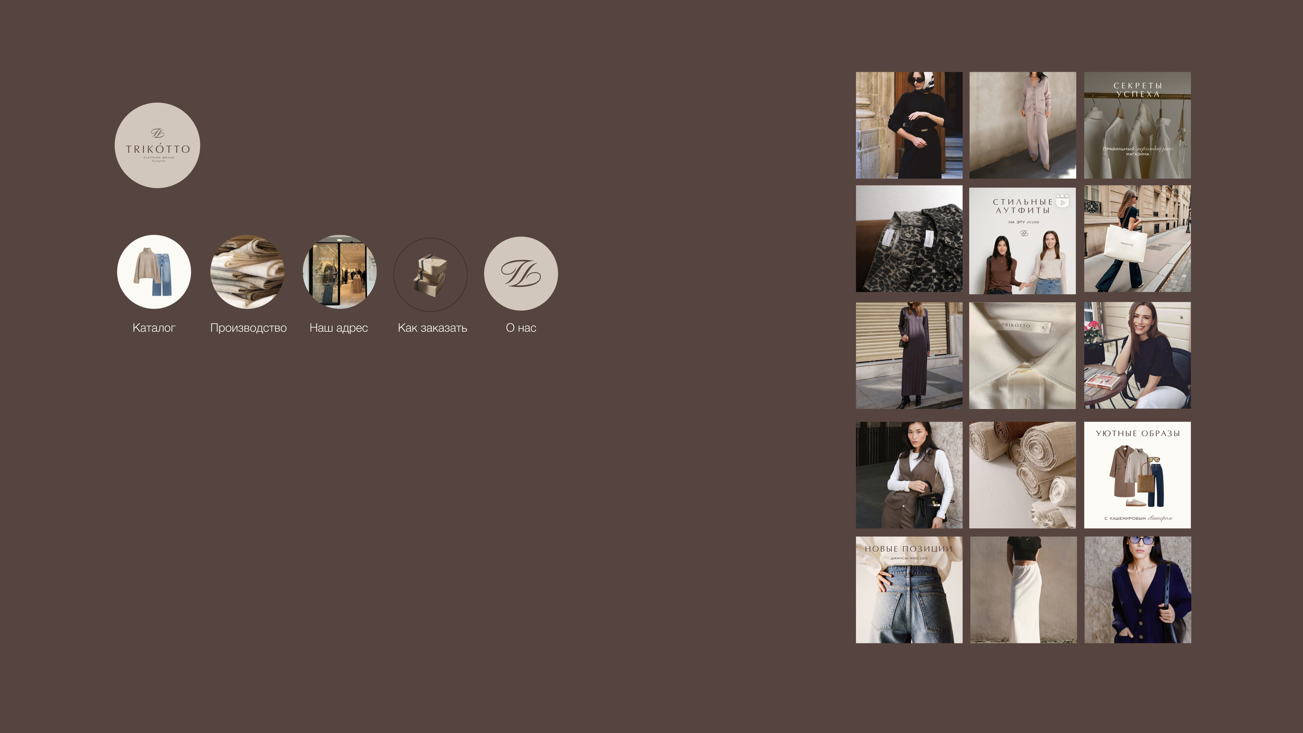Open the Новые позиции jeans post
Screen dimensions: 1303x733
(909, 590)
